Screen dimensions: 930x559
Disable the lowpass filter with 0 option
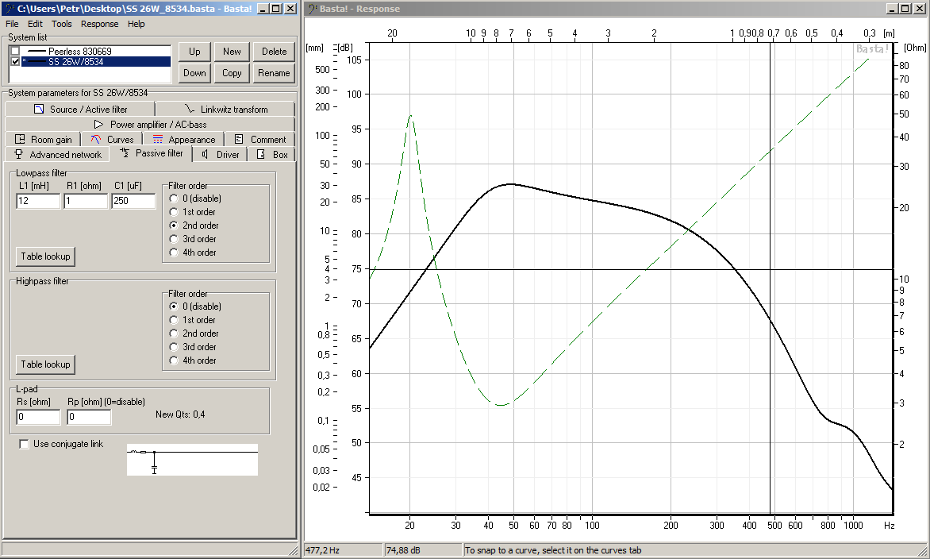pyautogui.click(x=174, y=199)
